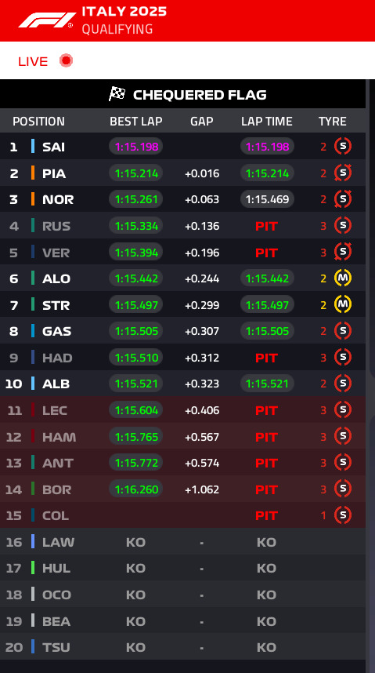This screenshot has width=375, height=673.
Task: Click the chequered flag icon
Action: (117, 94)
